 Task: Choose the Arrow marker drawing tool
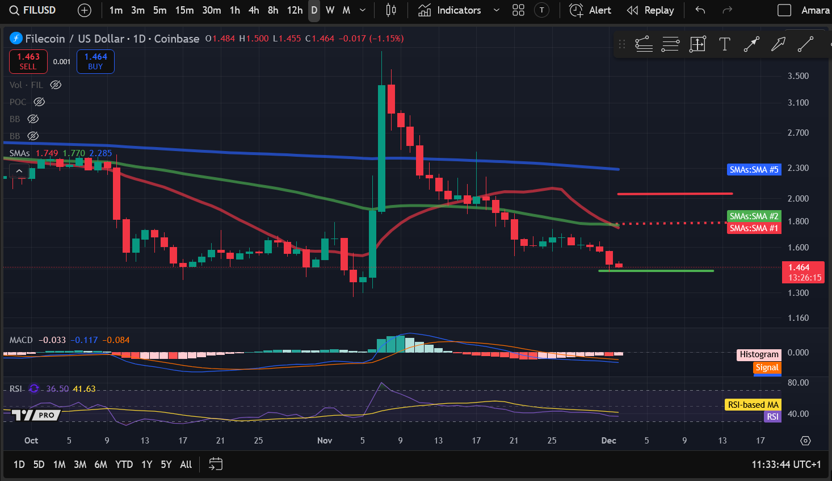pyautogui.click(x=778, y=44)
